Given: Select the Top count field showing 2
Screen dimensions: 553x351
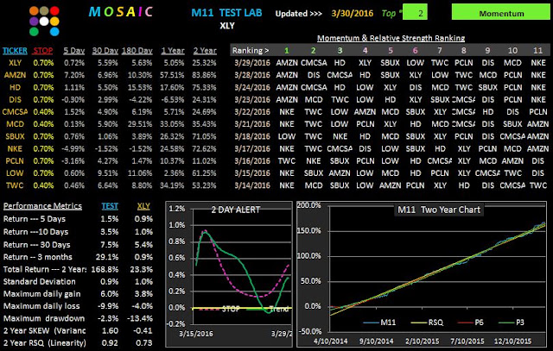Looking at the screenshot, I should coord(415,12).
